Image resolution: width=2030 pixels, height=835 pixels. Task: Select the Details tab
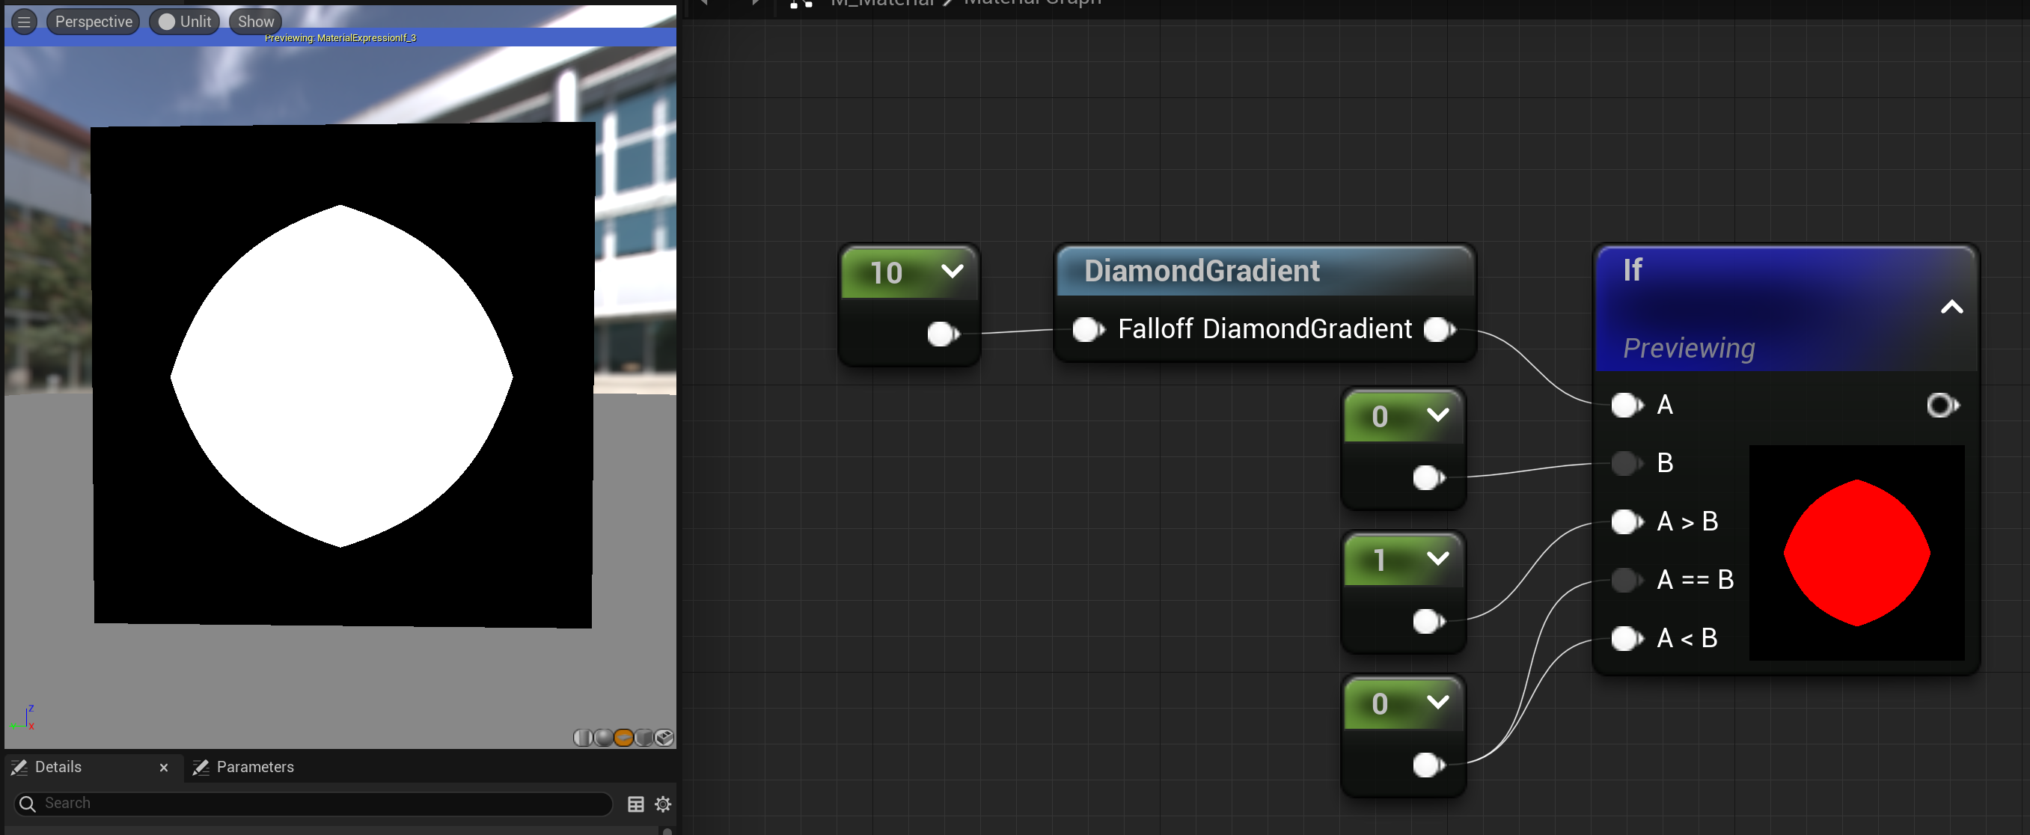click(x=58, y=766)
